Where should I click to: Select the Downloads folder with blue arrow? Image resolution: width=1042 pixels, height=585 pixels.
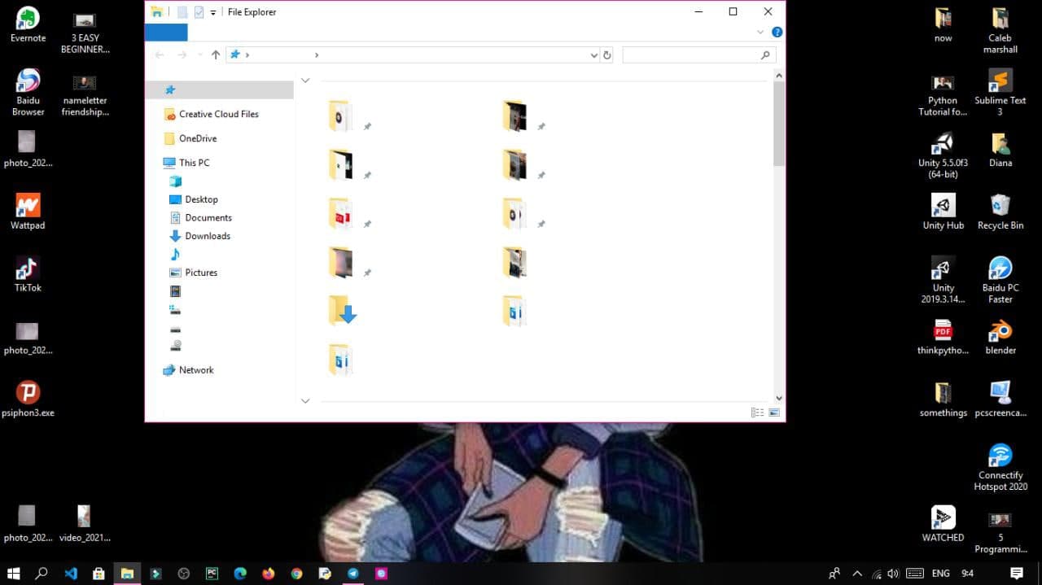point(342,310)
